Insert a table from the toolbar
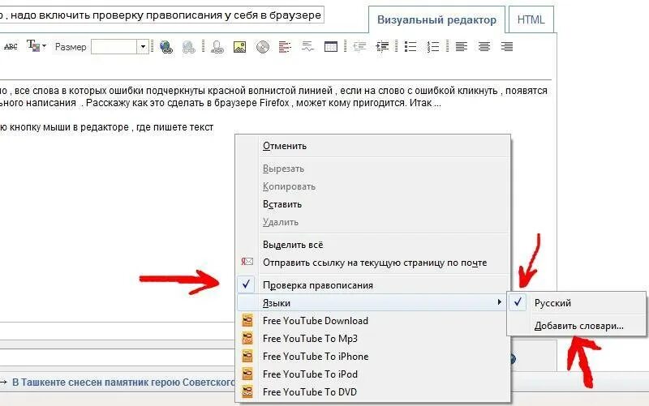 point(331,47)
